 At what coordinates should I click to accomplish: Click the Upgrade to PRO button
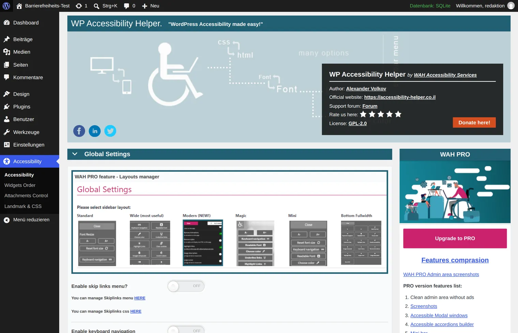tap(455, 239)
